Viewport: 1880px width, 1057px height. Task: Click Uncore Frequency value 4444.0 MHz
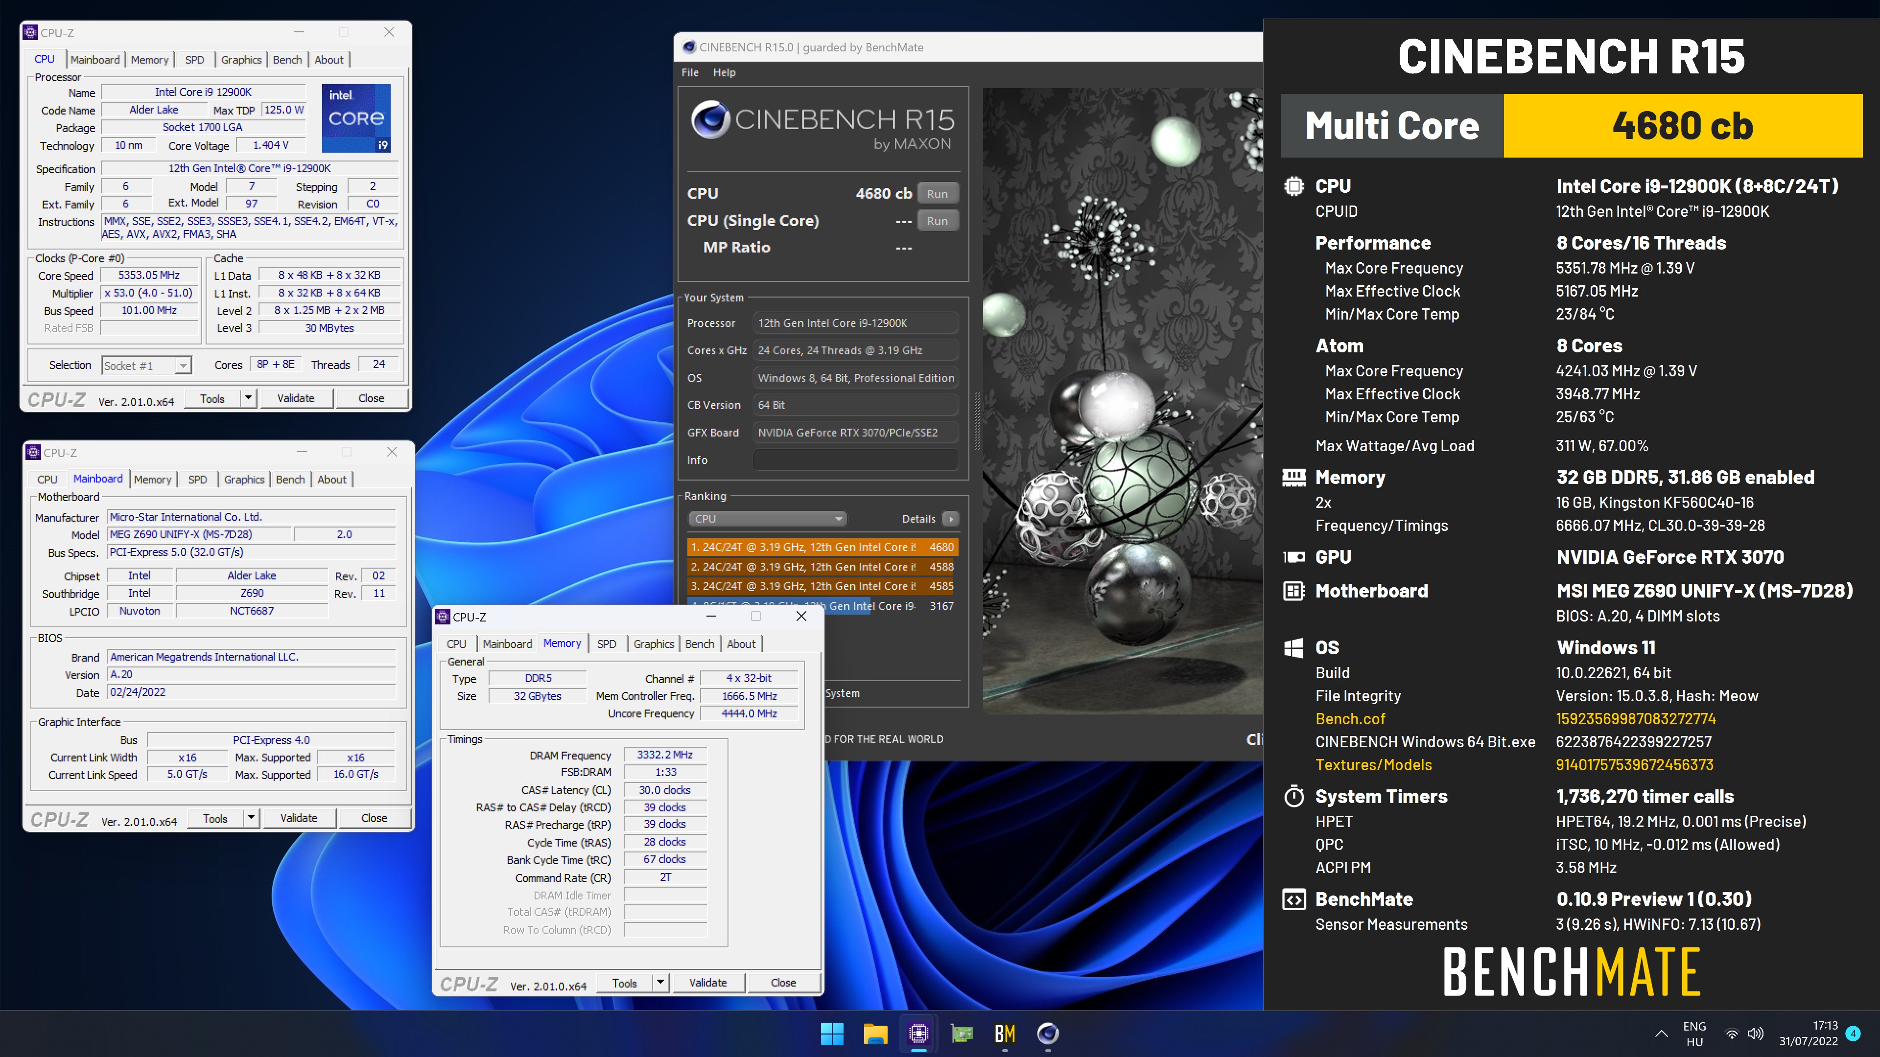(x=749, y=713)
